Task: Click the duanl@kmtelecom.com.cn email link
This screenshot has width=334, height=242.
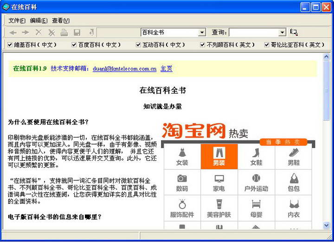Action: point(124,69)
